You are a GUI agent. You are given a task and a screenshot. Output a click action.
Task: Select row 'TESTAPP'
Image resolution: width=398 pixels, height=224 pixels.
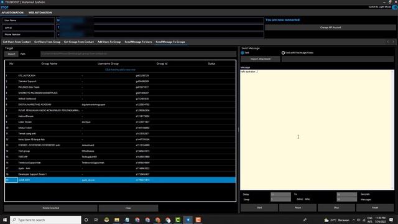(120, 157)
